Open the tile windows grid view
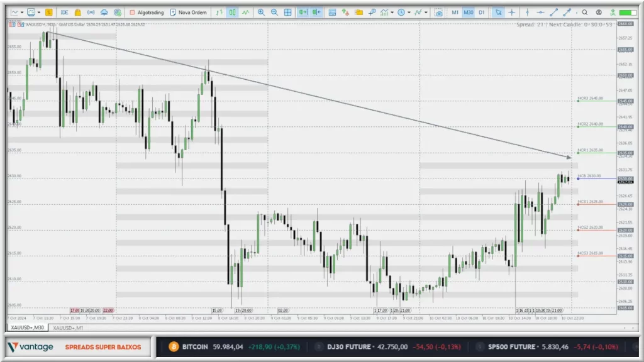 (287, 12)
